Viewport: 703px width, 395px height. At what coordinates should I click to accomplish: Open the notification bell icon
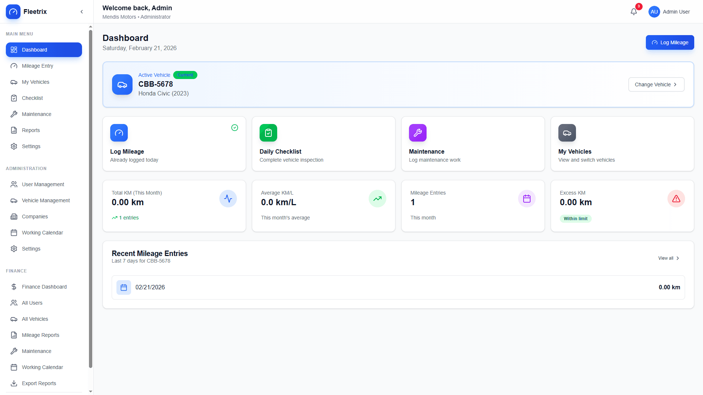point(633,11)
